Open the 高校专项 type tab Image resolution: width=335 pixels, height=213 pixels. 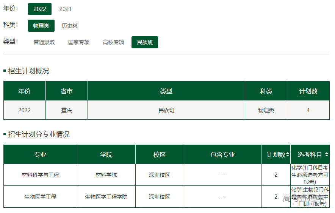tap(113, 42)
